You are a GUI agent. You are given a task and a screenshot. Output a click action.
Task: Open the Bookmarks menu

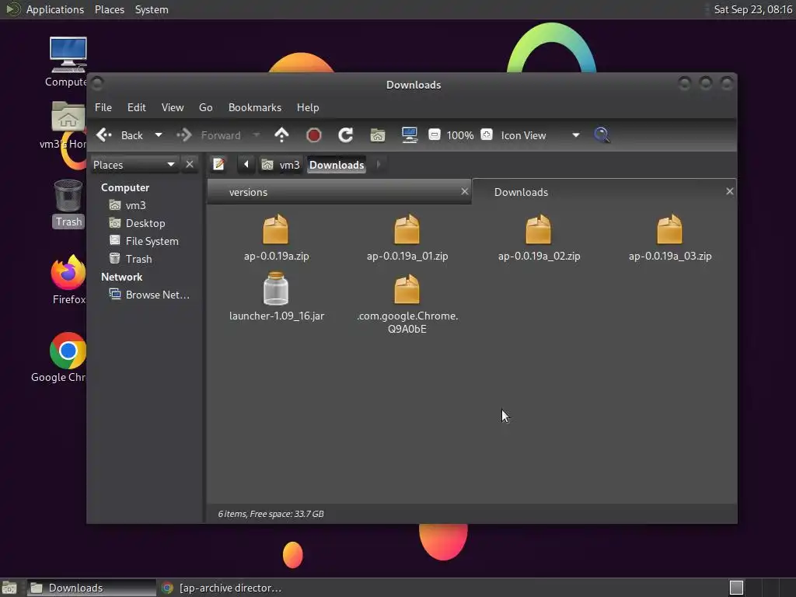[x=255, y=107]
